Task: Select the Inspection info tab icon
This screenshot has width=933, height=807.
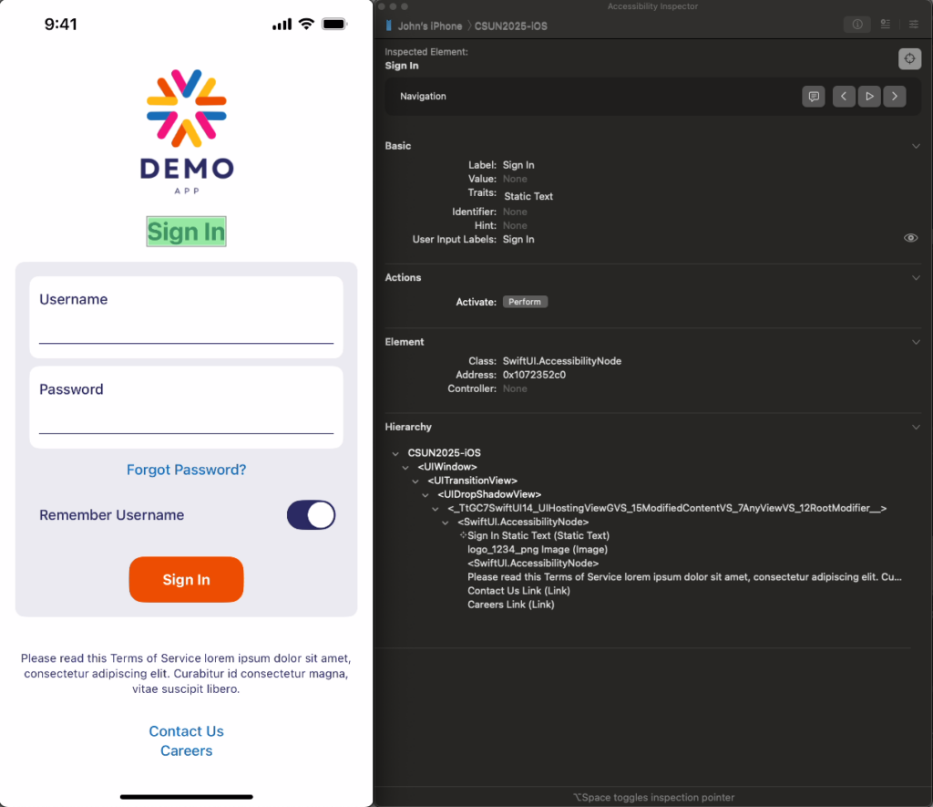Action: pyautogui.click(x=856, y=25)
